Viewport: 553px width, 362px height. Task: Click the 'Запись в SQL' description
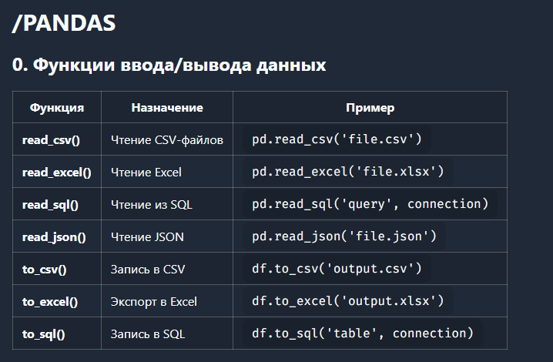148,334
